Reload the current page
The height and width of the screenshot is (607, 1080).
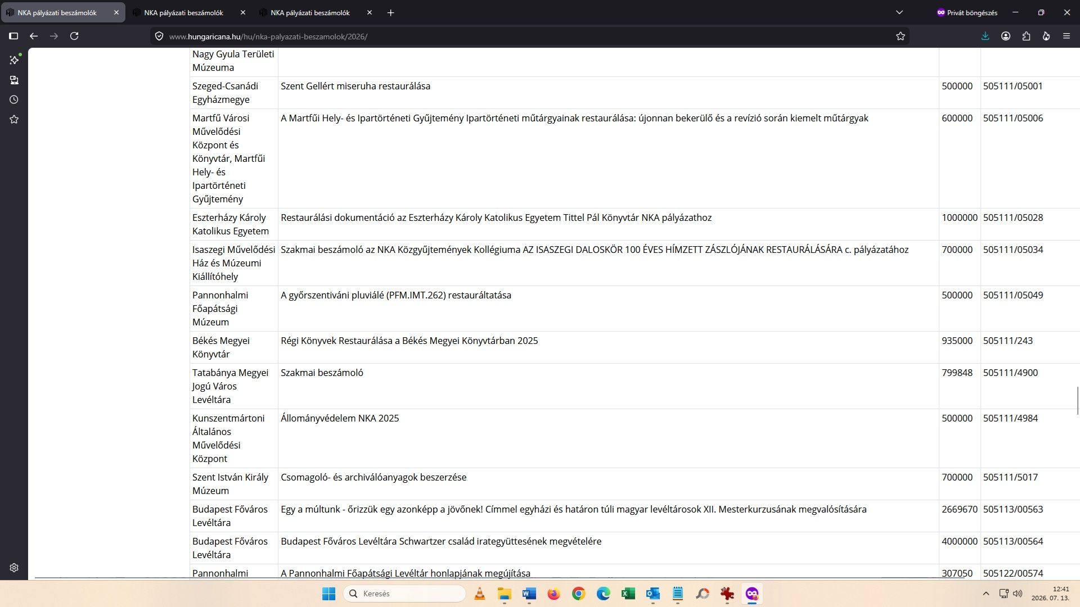coord(74,36)
